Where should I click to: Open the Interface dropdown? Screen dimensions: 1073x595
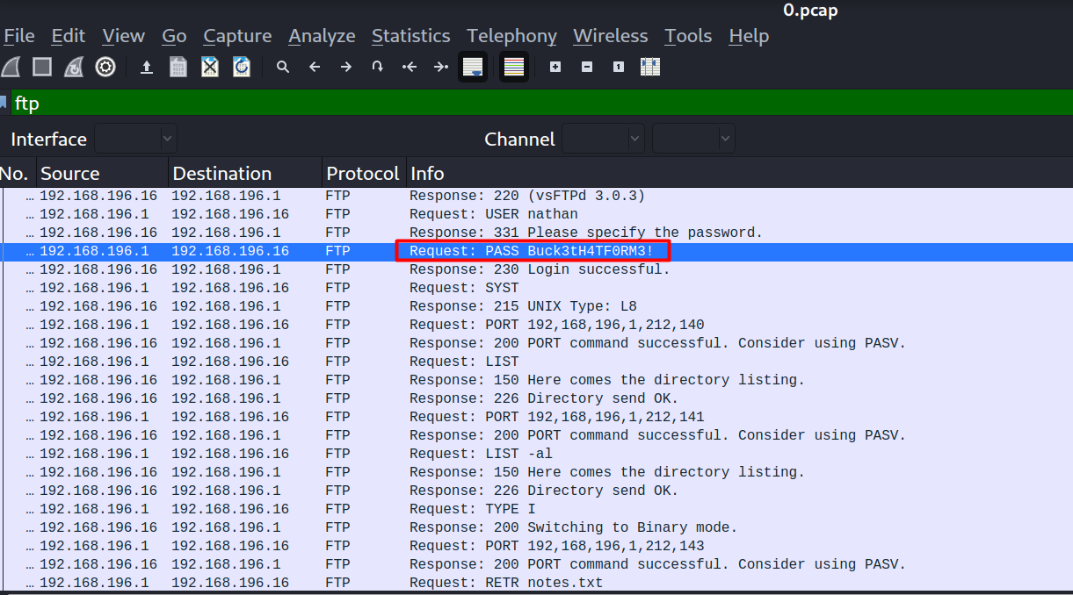(x=135, y=139)
